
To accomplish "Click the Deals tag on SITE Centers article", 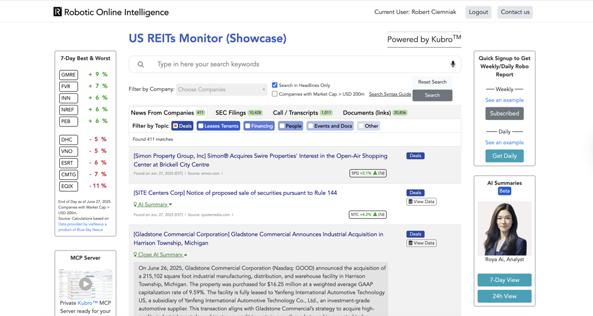I will [x=415, y=192].
